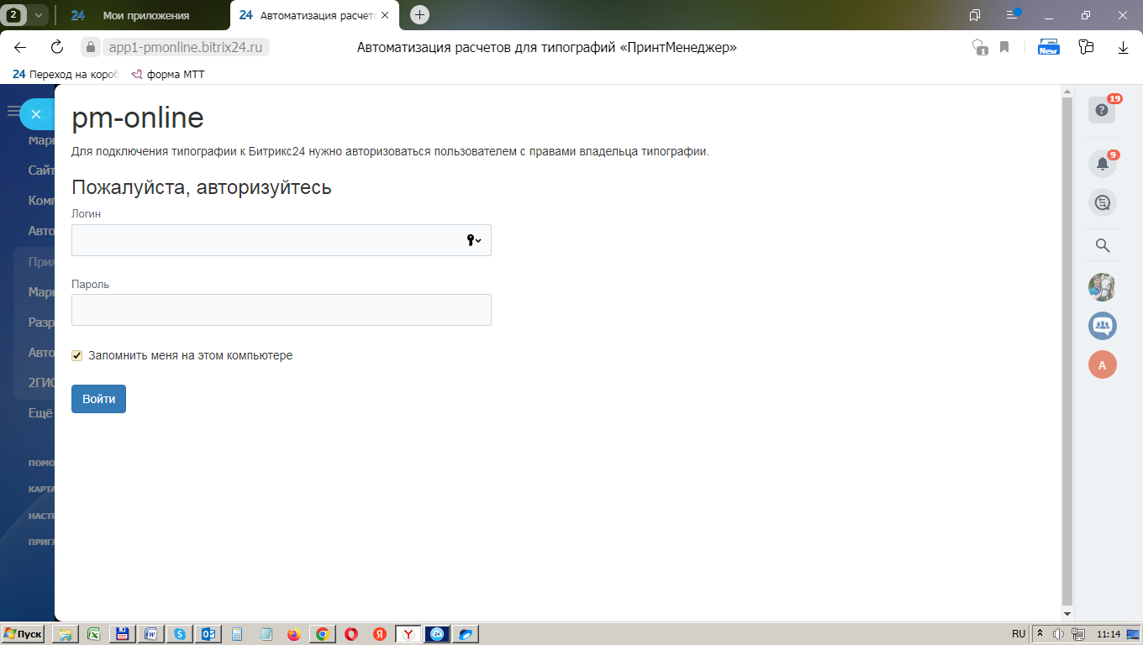Click the RU language indicator
Screen dimensions: 1143x645
[1019, 634]
